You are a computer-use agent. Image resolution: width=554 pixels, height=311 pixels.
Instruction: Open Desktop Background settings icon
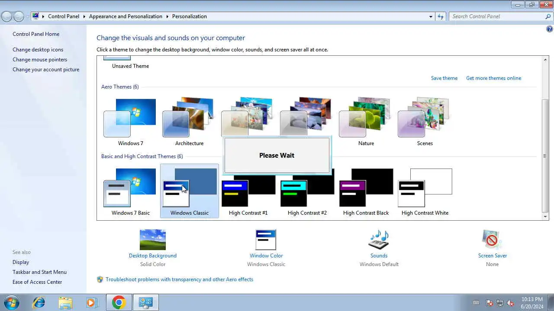[153, 240]
